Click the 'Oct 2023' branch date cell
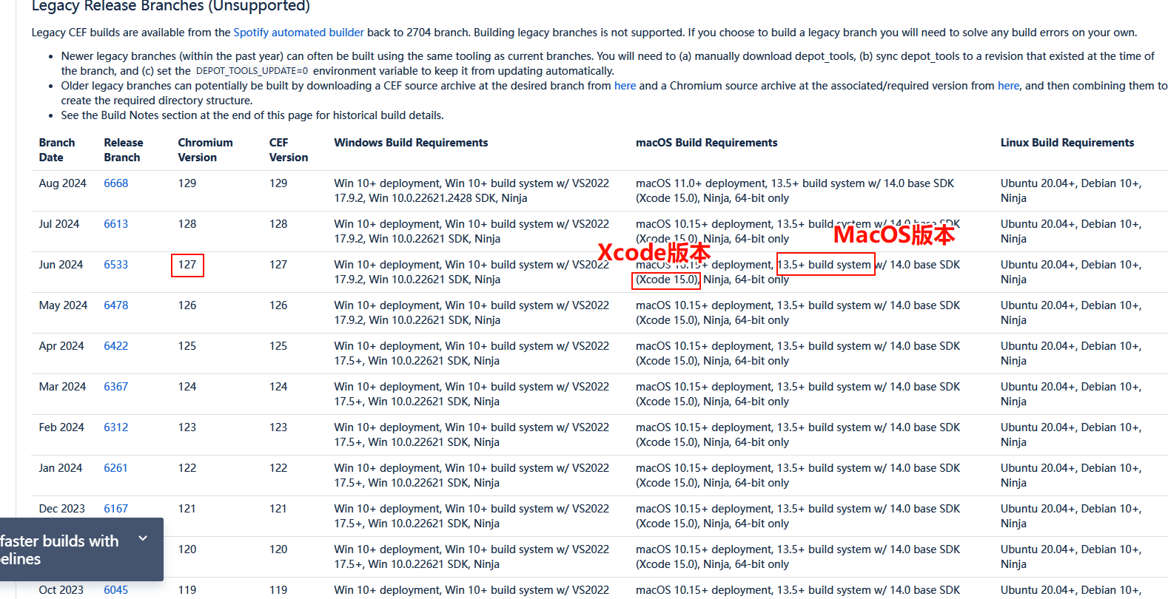This screenshot has width=1168, height=599. coord(61,590)
